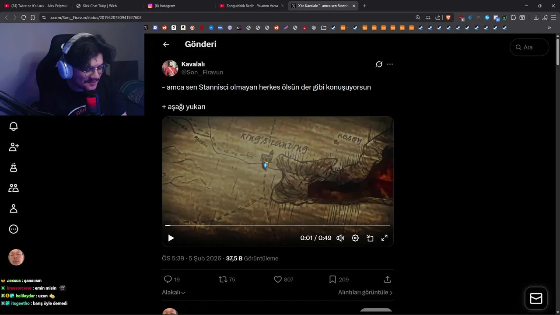The height and width of the screenshot is (315, 560).
Task: Go forward with browser forward arrow
Action: click(x=15, y=17)
